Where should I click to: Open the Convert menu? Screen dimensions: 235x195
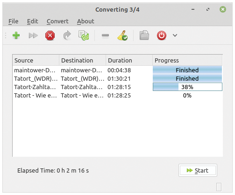[x=57, y=21]
